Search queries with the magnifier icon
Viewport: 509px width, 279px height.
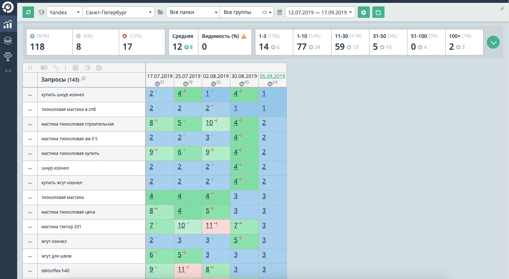pyautogui.click(x=83, y=79)
